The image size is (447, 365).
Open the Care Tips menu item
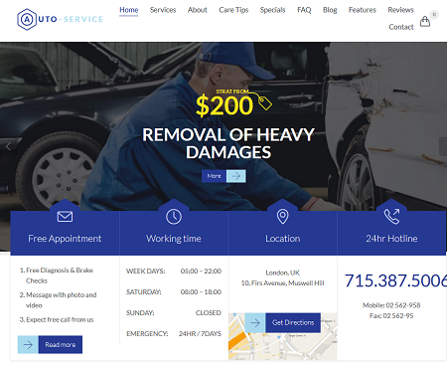tap(233, 10)
